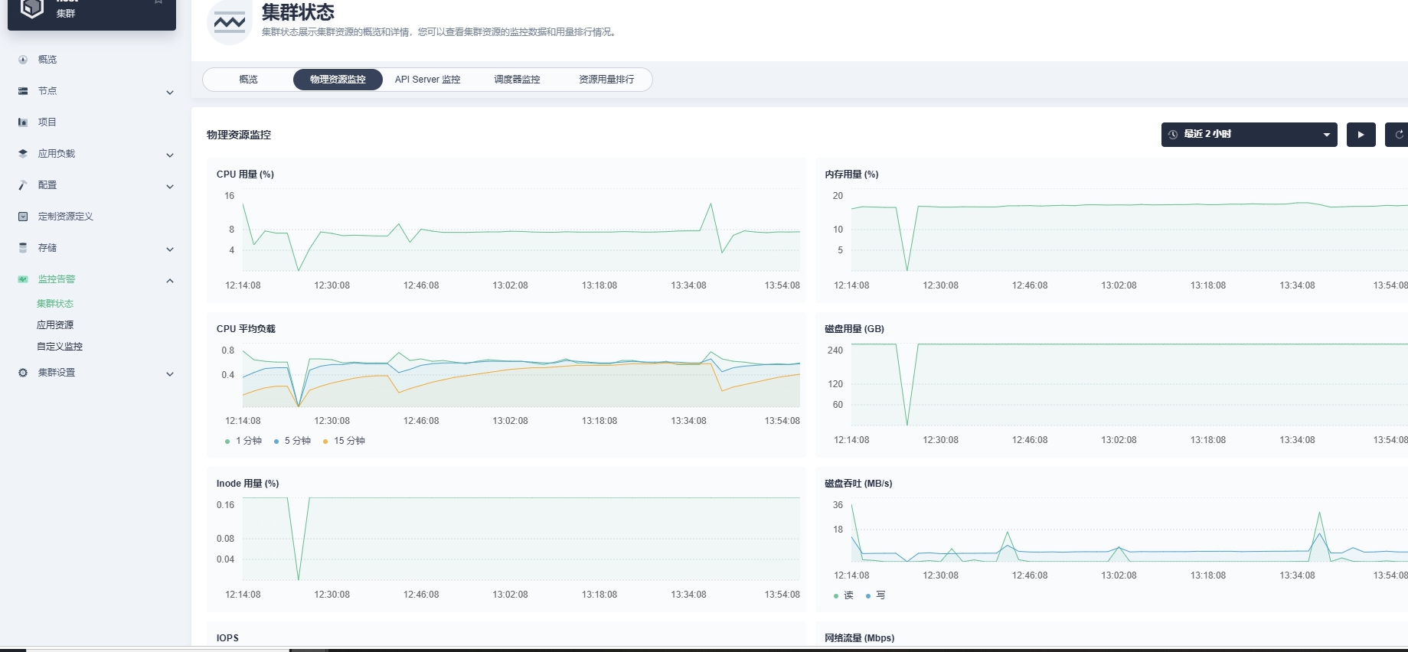Start auto-refresh with the play button

pyautogui.click(x=1361, y=135)
